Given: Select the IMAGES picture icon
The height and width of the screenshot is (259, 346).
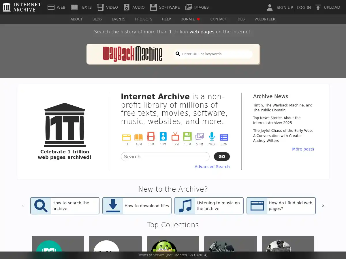Looking at the screenshot, I should (189, 7).
